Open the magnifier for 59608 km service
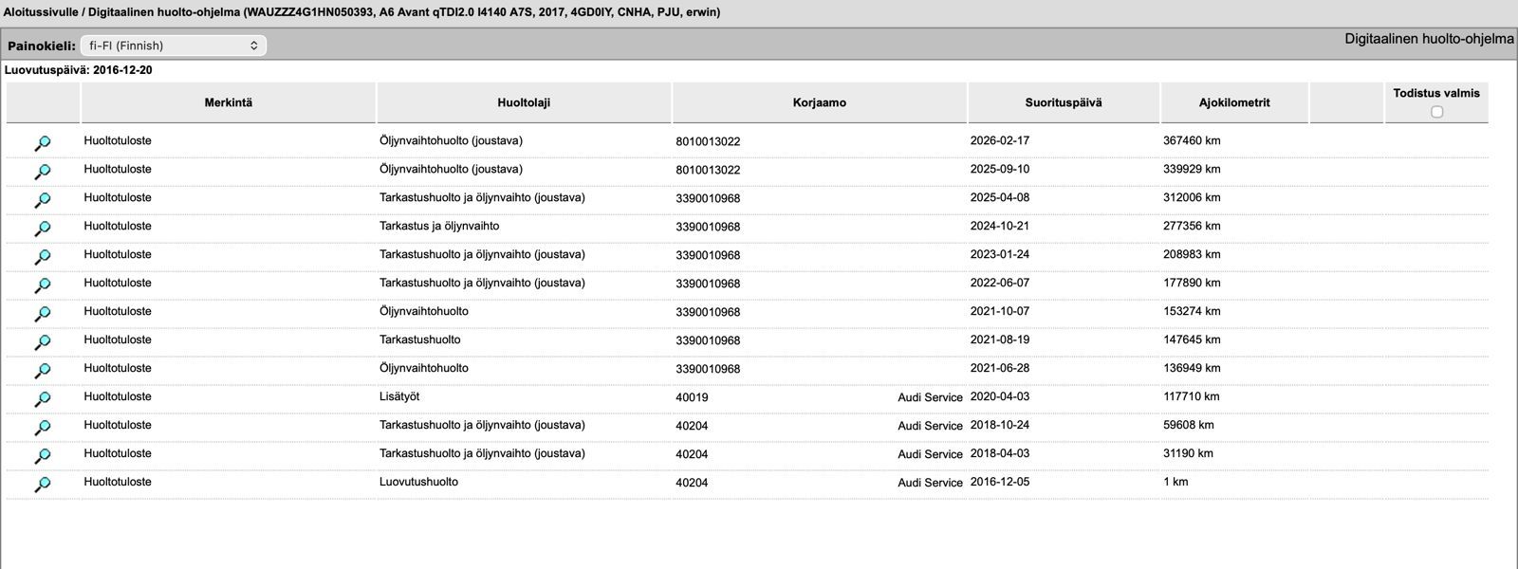Image resolution: width=1518 pixels, height=569 pixels. (x=43, y=428)
